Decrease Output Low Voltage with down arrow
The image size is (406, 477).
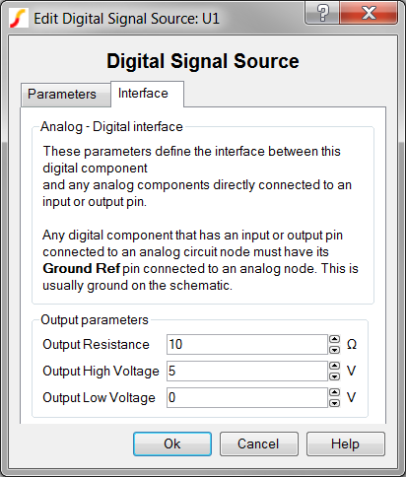(334, 403)
